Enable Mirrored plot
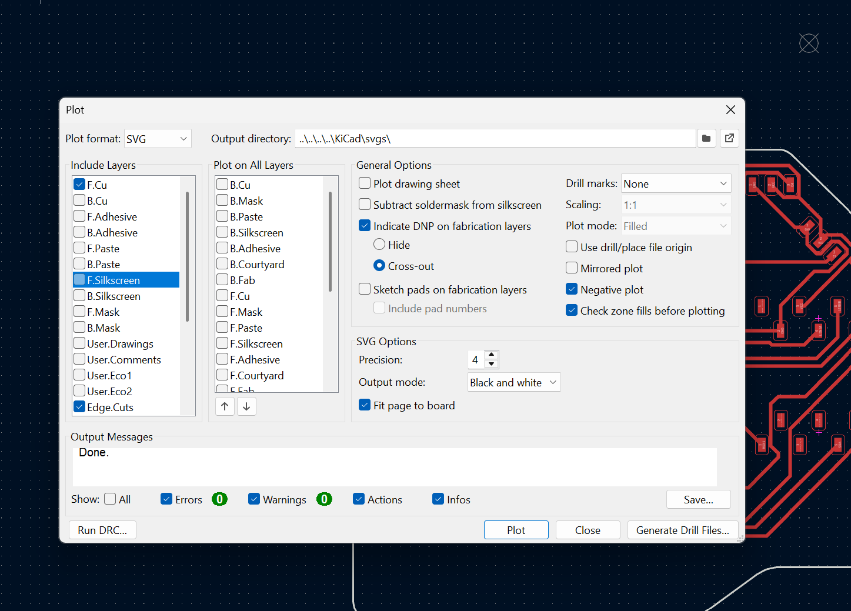This screenshot has width=851, height=611. pos(572,268)
